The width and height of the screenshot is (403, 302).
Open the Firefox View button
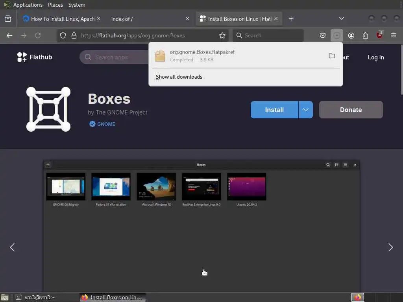(x=8, y=19)
